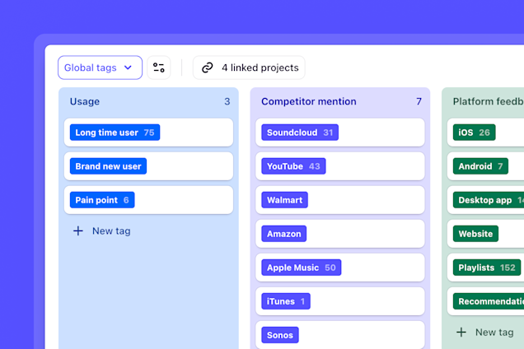This screenshot has height=349, width=524.
Task: Click plus icon in Platform feedback column
Action: tap(461, 332)
